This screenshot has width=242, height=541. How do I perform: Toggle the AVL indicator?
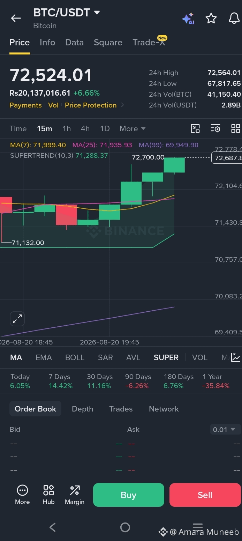[133, 357]
